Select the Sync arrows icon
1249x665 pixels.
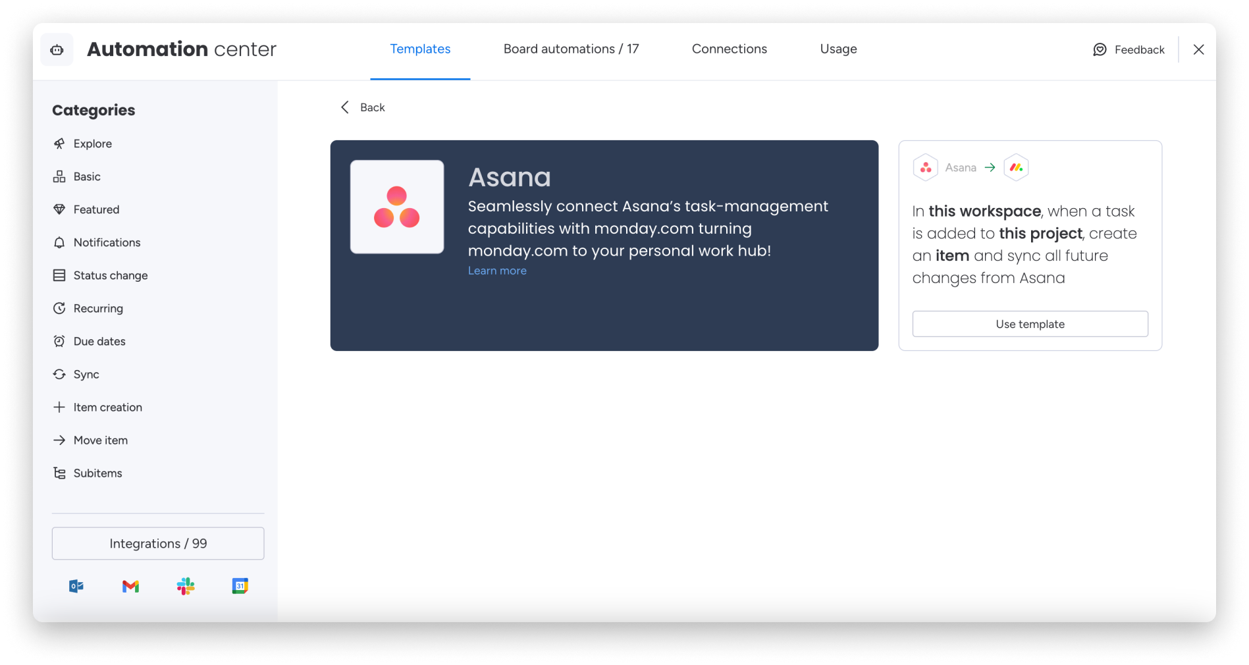[x=59, y=374]
